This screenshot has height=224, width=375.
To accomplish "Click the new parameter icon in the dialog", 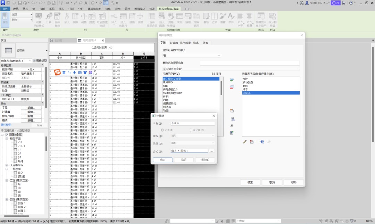I will [232, 110].
